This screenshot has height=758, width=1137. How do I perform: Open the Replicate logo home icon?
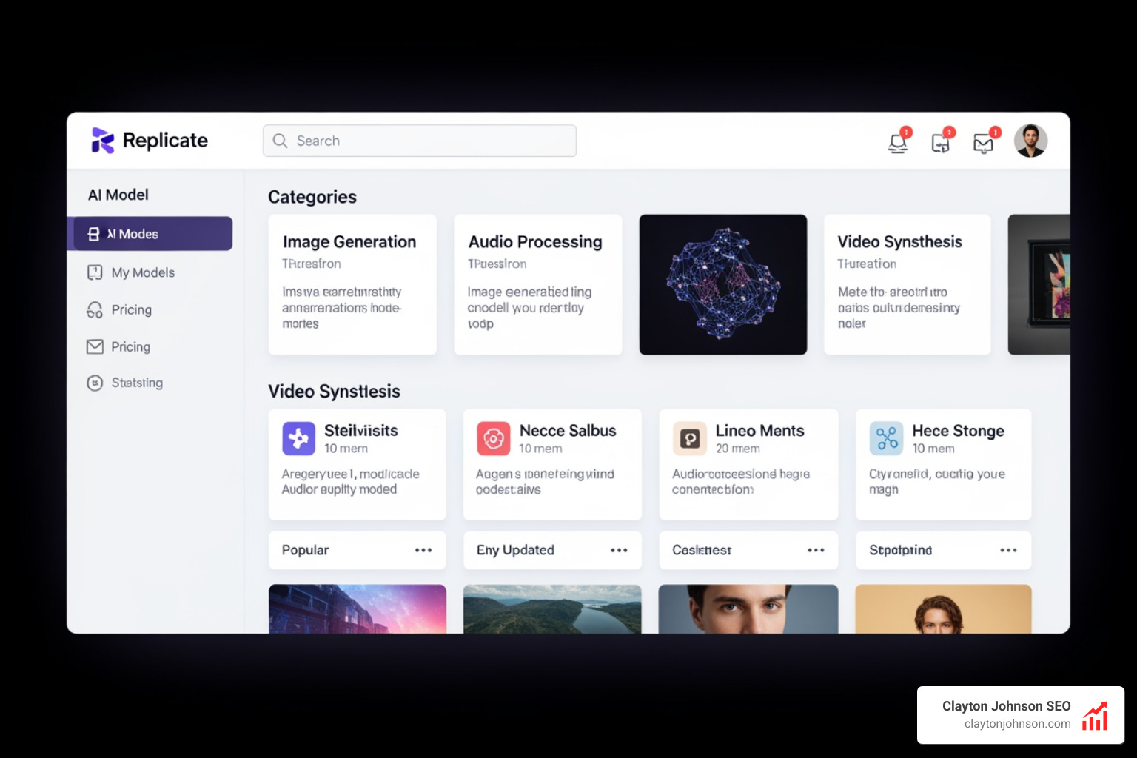pyautogui.click(x=104, y=140)
